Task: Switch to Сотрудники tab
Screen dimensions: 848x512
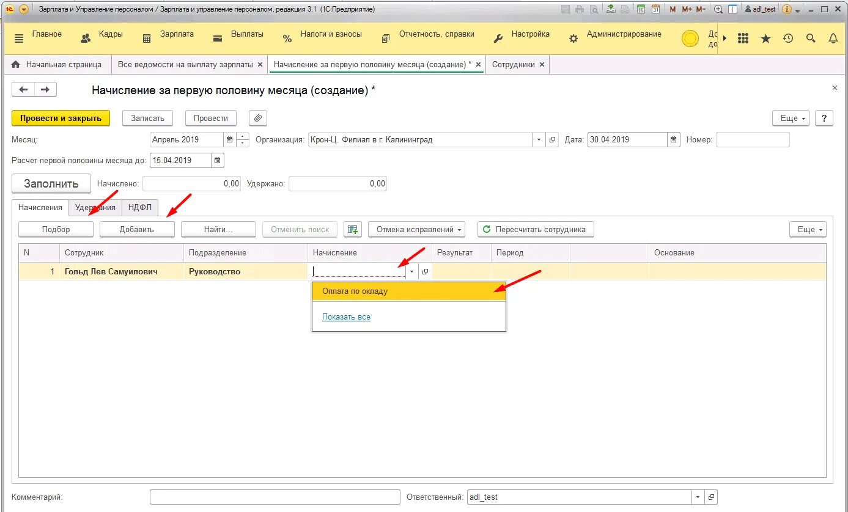Action: [x=514, y=64]
